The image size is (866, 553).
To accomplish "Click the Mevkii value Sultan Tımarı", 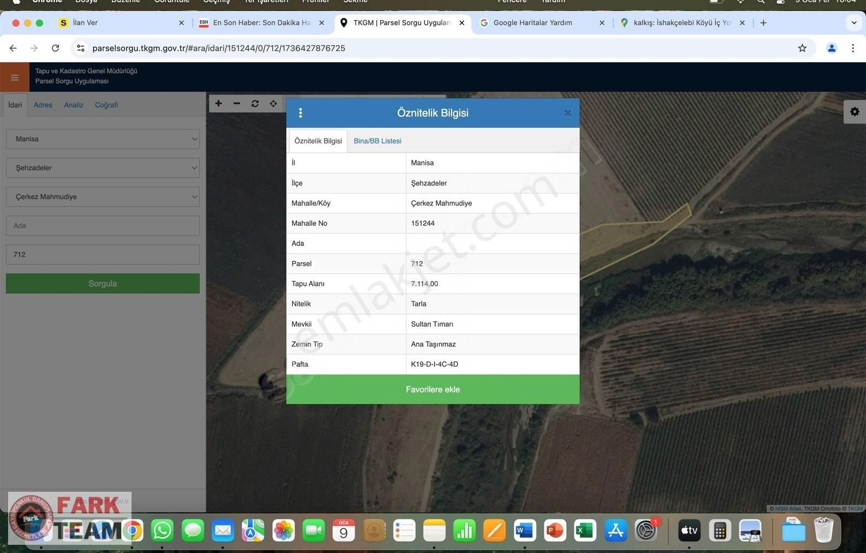I will point(432,324).
